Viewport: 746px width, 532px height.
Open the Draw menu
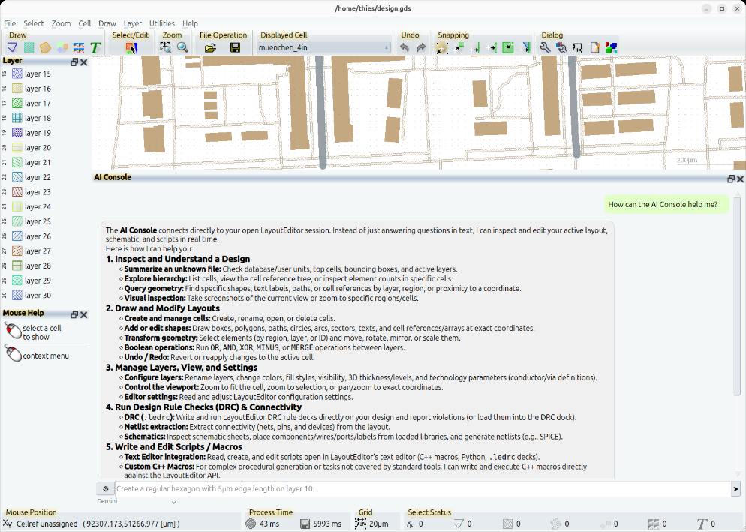click(107, 23)
